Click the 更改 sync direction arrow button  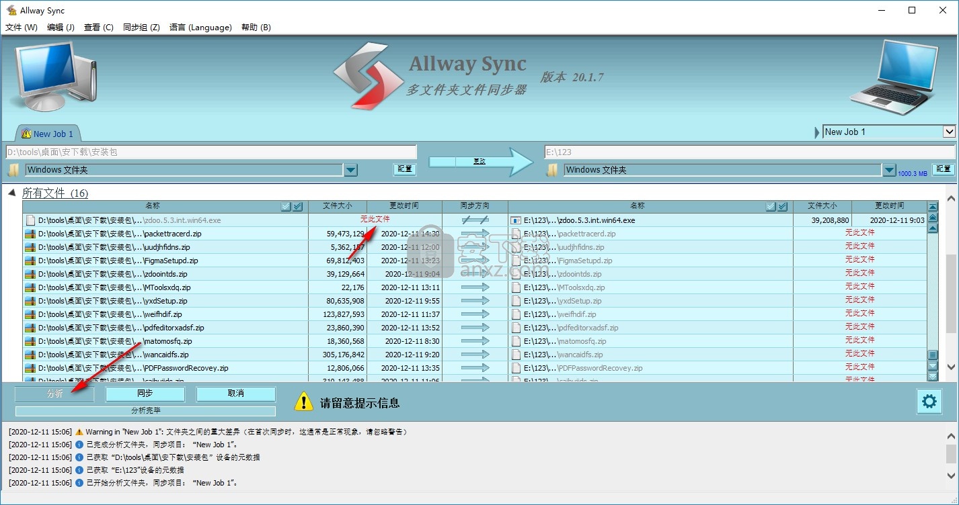(x=480, y=161)
